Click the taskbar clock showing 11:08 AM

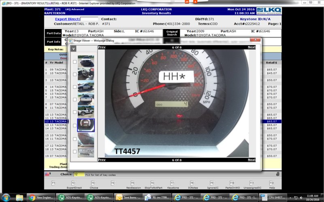tap(312, 198)
